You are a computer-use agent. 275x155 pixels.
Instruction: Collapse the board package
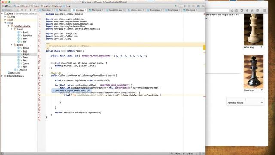coord(12,29)
